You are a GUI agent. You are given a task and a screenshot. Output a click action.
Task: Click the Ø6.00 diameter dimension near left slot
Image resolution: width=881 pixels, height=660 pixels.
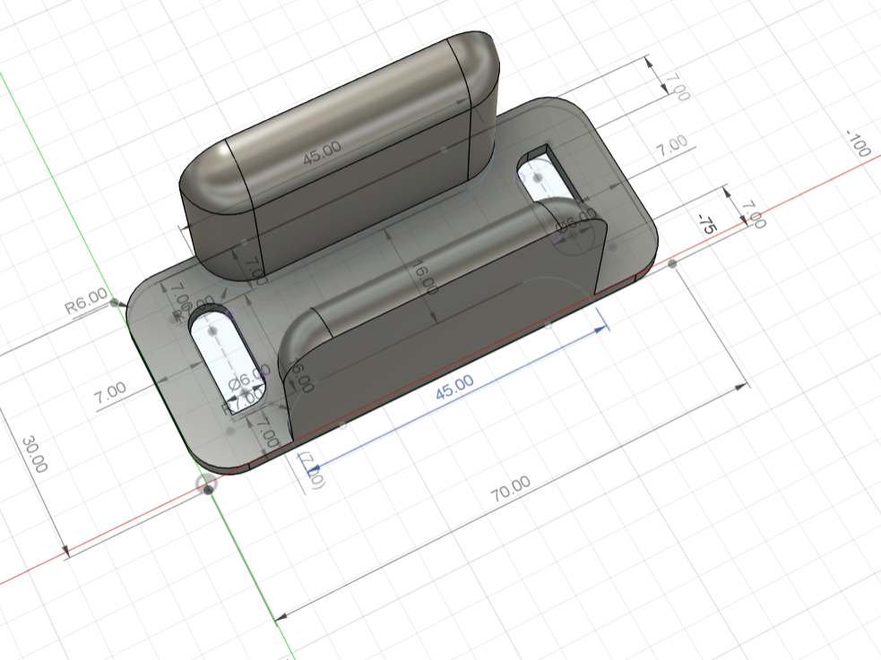[x=248, y=381]
